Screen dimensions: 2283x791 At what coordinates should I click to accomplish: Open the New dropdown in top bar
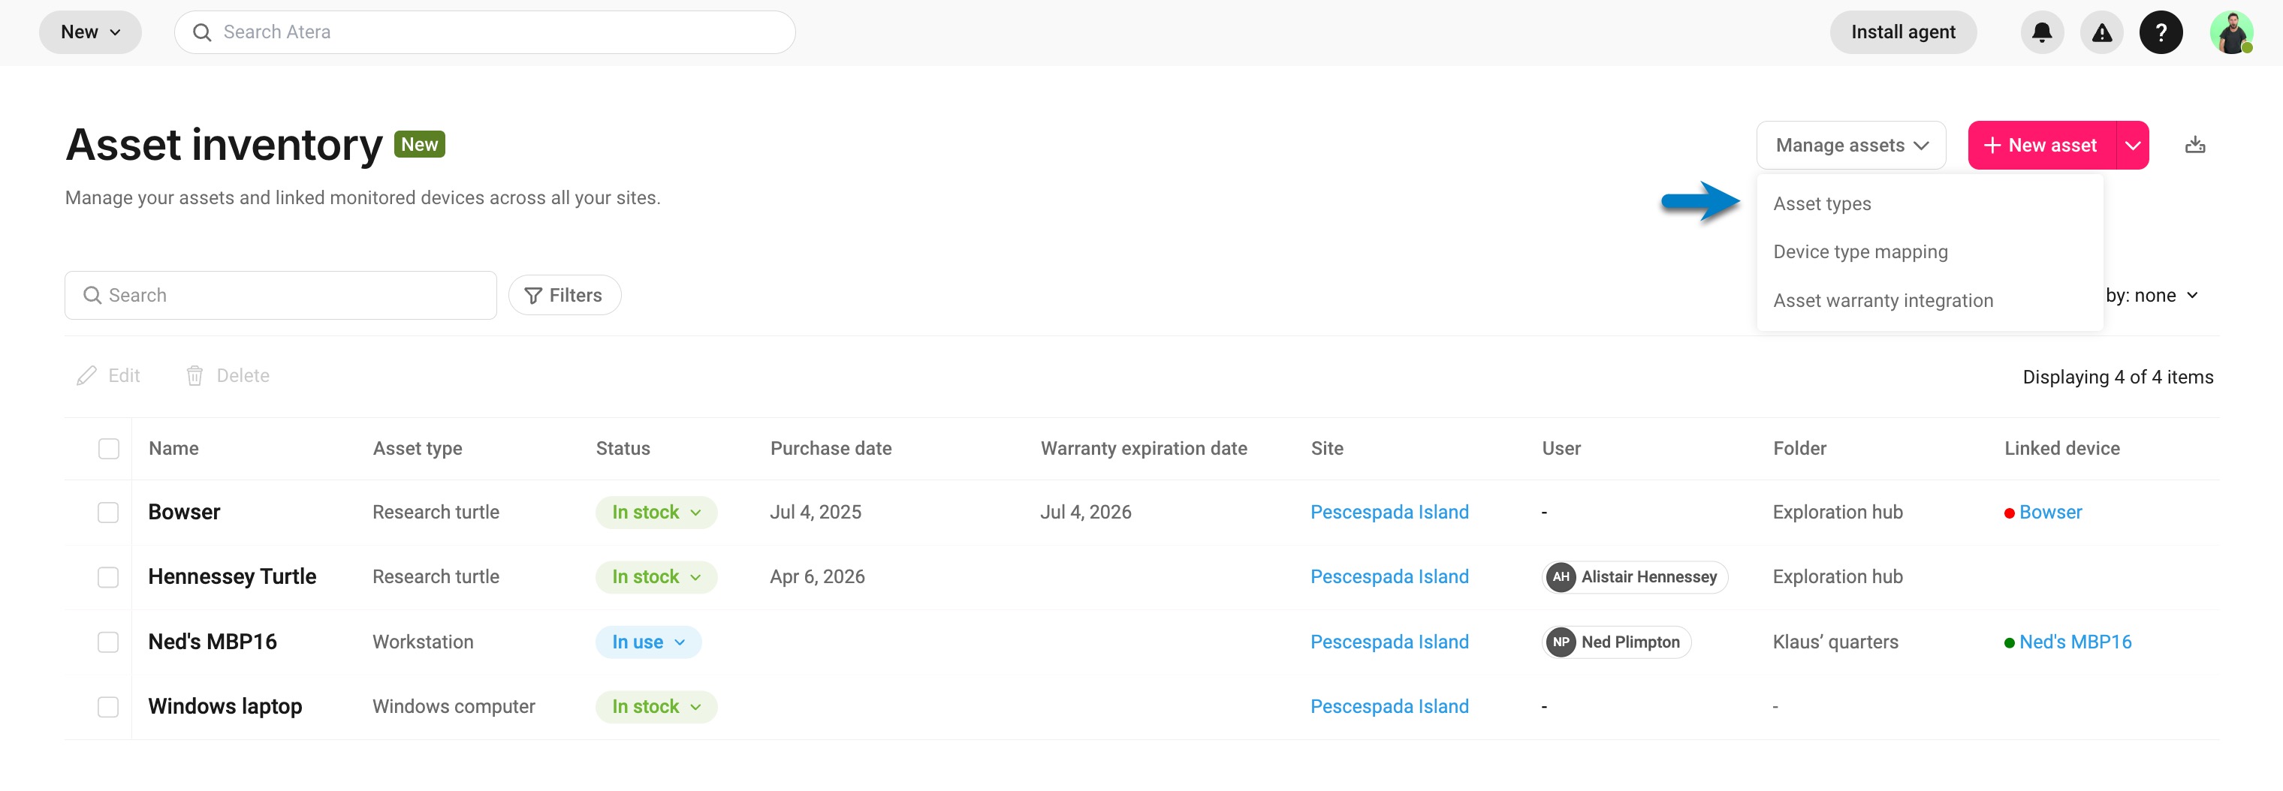click(90, 33)
